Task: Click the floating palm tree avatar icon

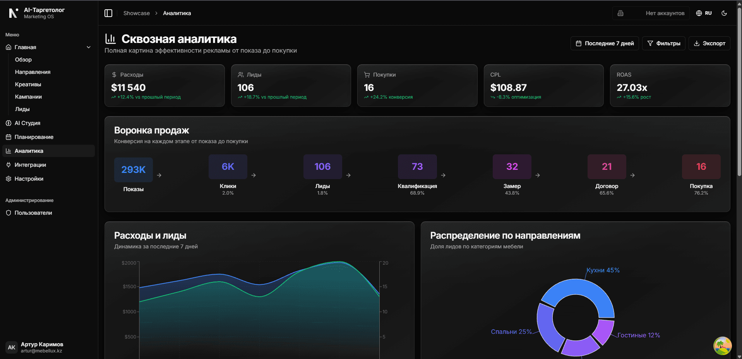Action: pyautogui.click(x=722, y=345)
